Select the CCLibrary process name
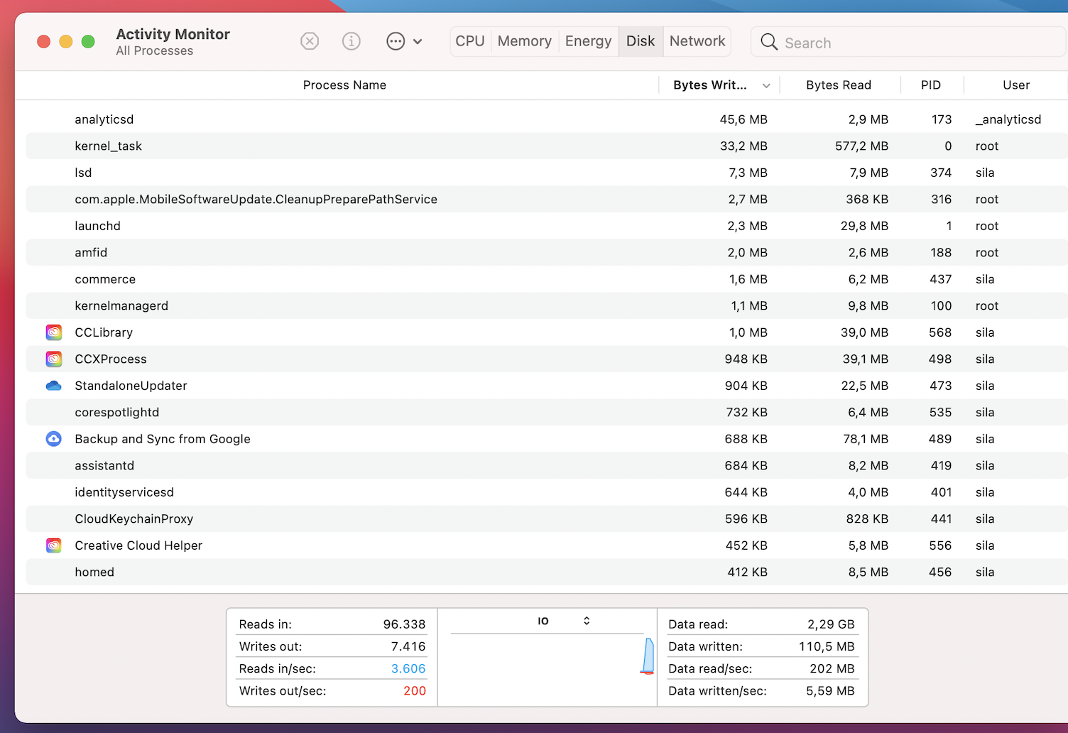Screen dimensions: 1068x733 pyautogui.click(x=104, y=332)
